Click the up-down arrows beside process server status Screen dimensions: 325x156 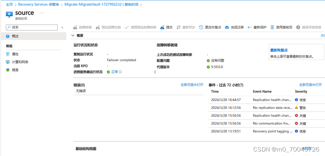(155, 72)
